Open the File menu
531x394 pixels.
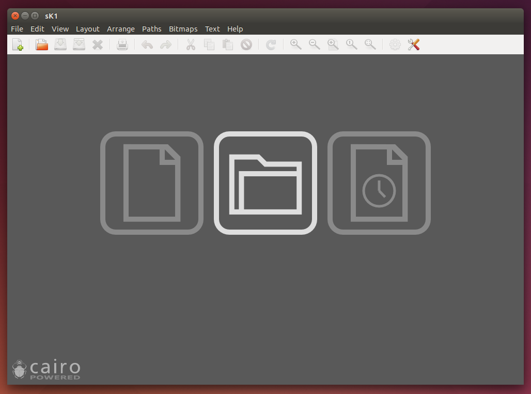click(x=17, y=29)
